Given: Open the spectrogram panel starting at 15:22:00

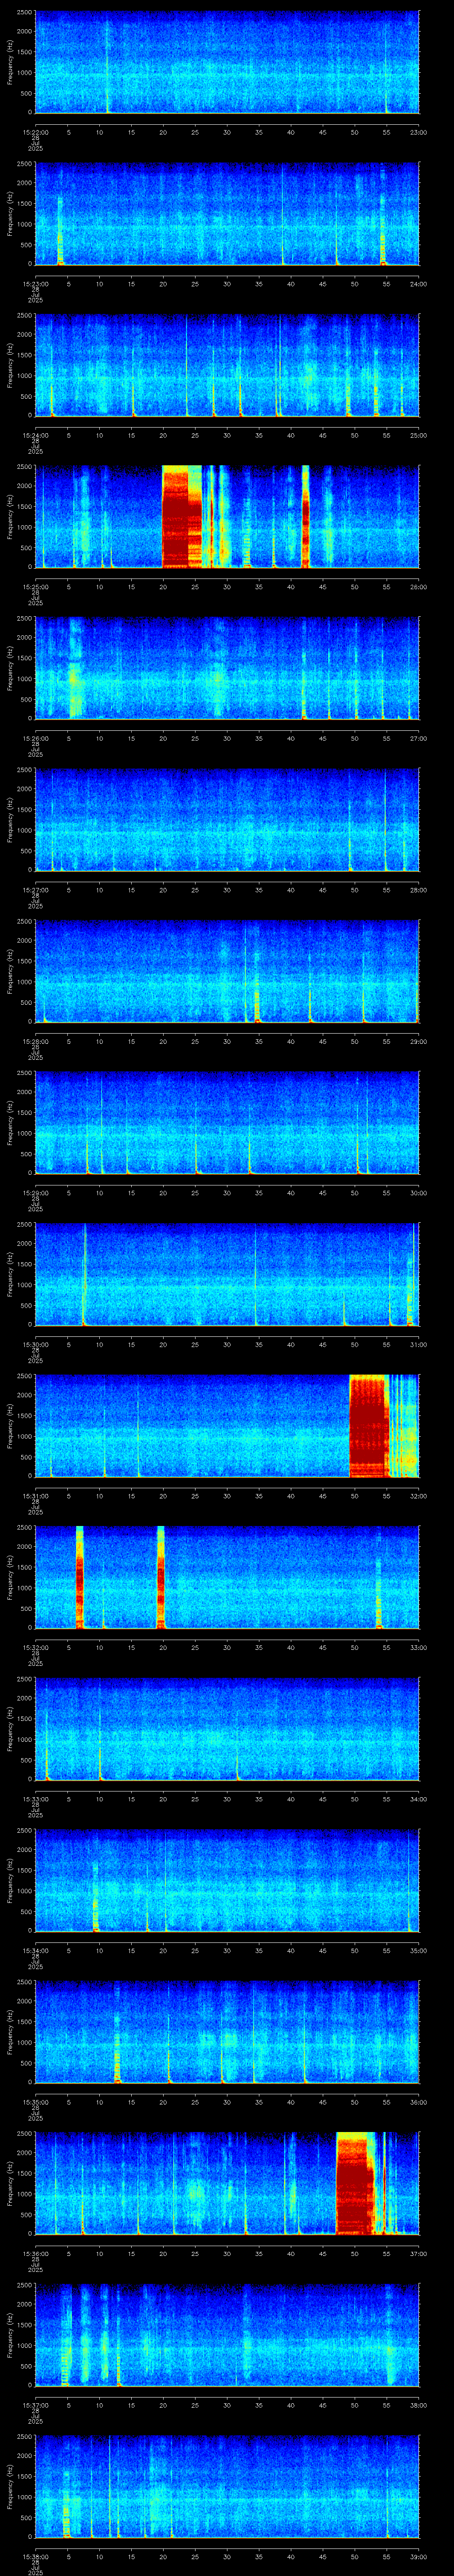Looking at the screenshot, I should 227,62.
